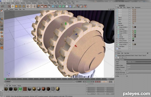Expand the Firing Chamber group
The width and height of the screenshot is (151, 97).
117,41
